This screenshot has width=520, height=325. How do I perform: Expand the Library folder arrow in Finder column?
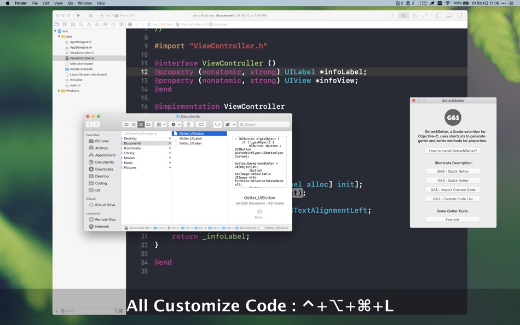pos(170,153)
